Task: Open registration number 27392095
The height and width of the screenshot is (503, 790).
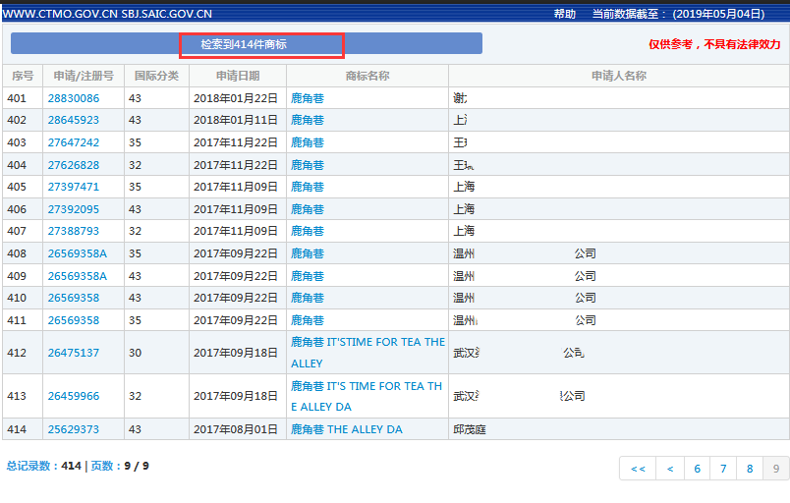Action: tap(74, 209)
